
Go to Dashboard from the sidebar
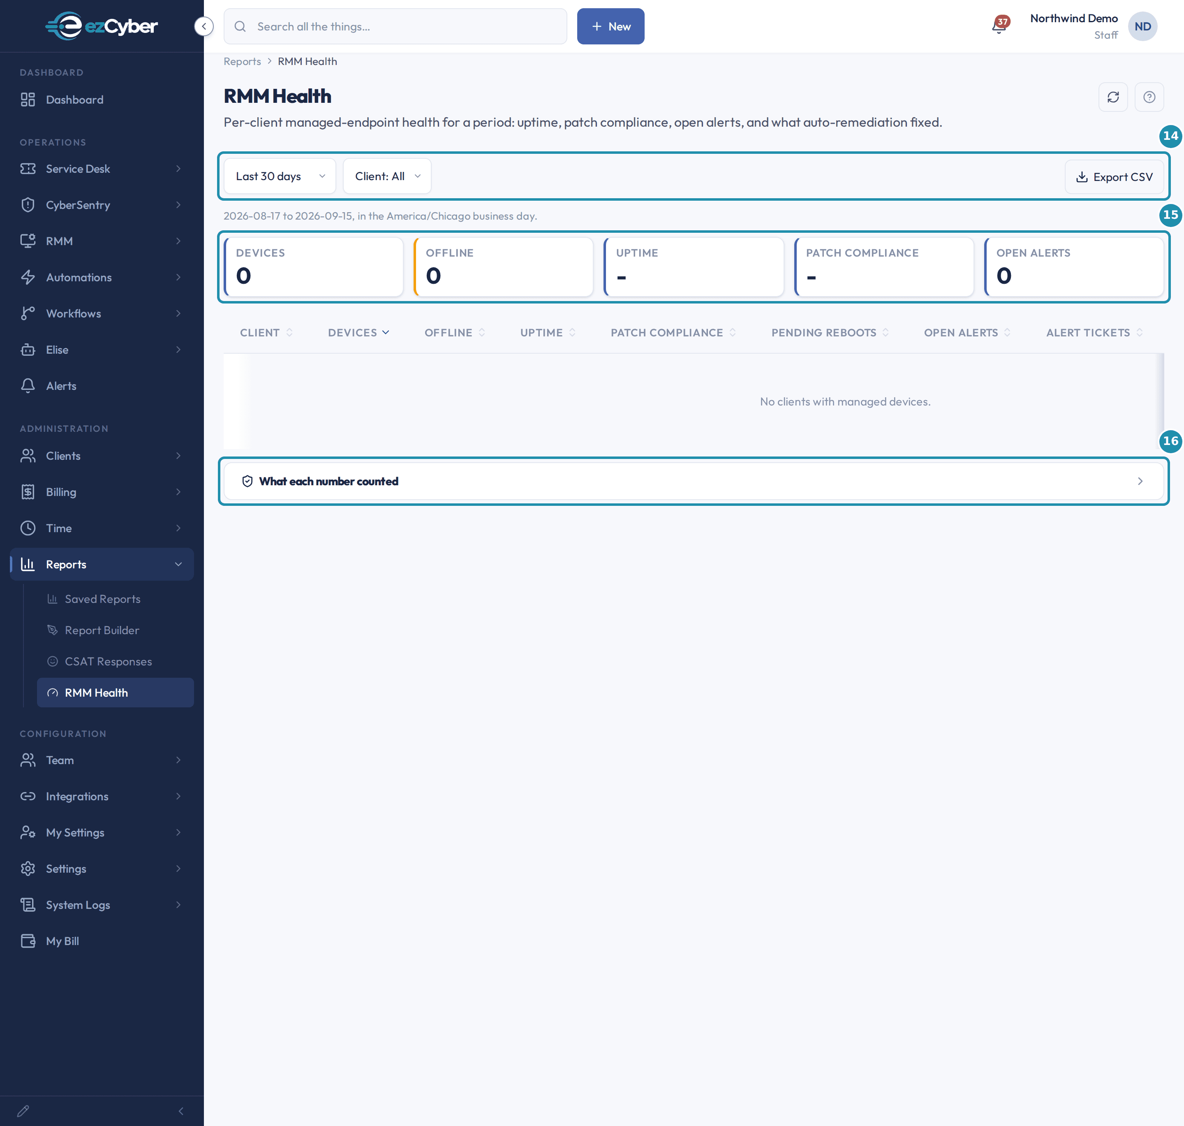click(102, 100)
